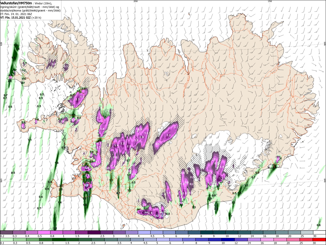Screen dimensions: 326x245
Task: Select the magenta 1–1.5 top-row swatch
Action: click(x=69, y=232)
